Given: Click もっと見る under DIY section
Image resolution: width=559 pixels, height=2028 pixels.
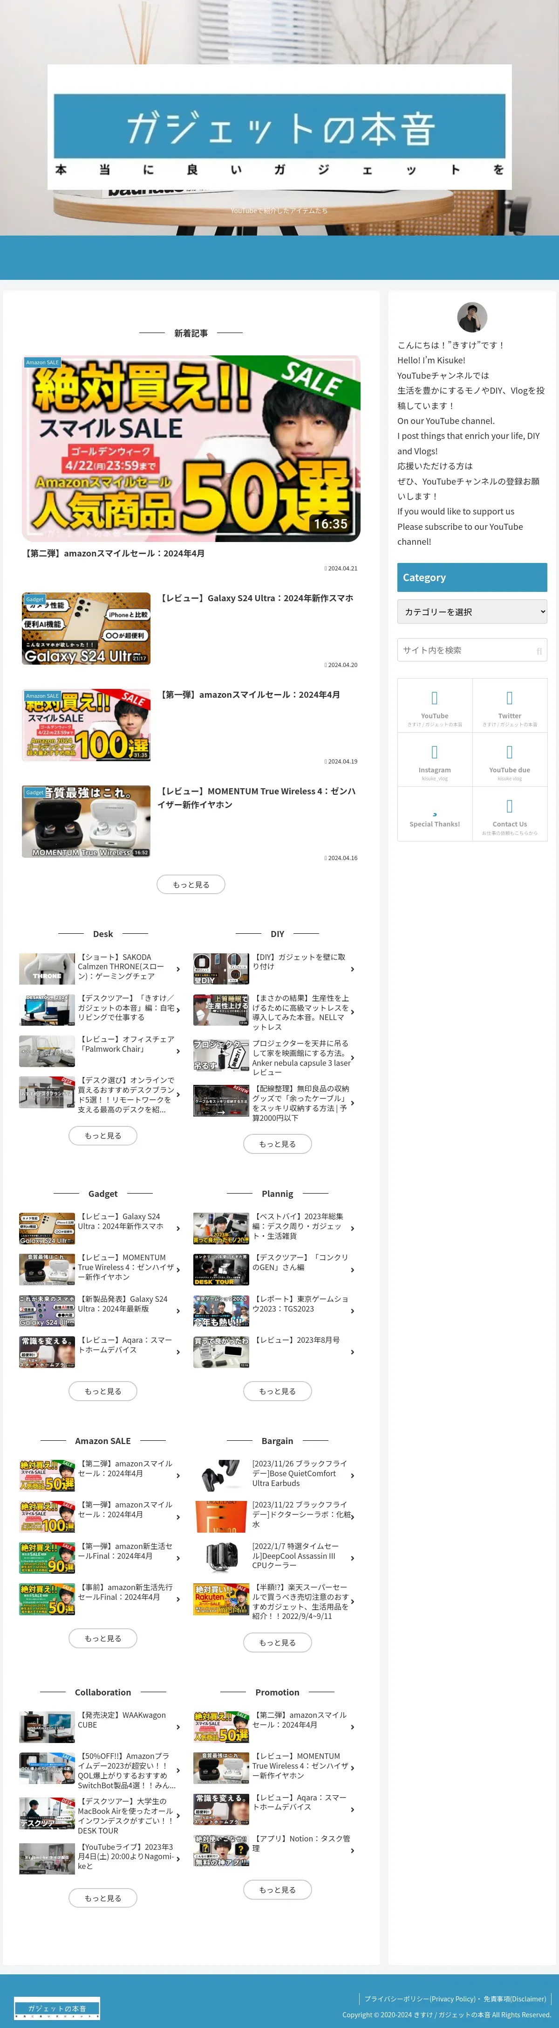Looking at the screenshot, I should (278, 1144).
